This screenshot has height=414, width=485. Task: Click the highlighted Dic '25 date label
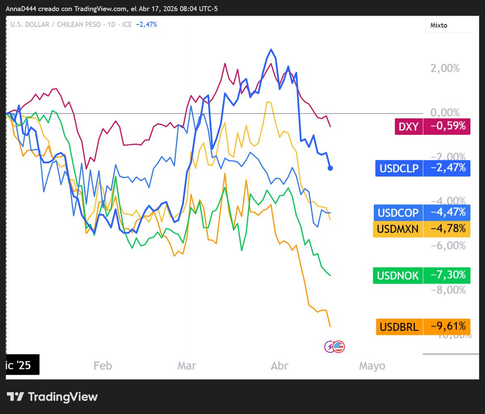pyautogui.click(x=22, y=365)
